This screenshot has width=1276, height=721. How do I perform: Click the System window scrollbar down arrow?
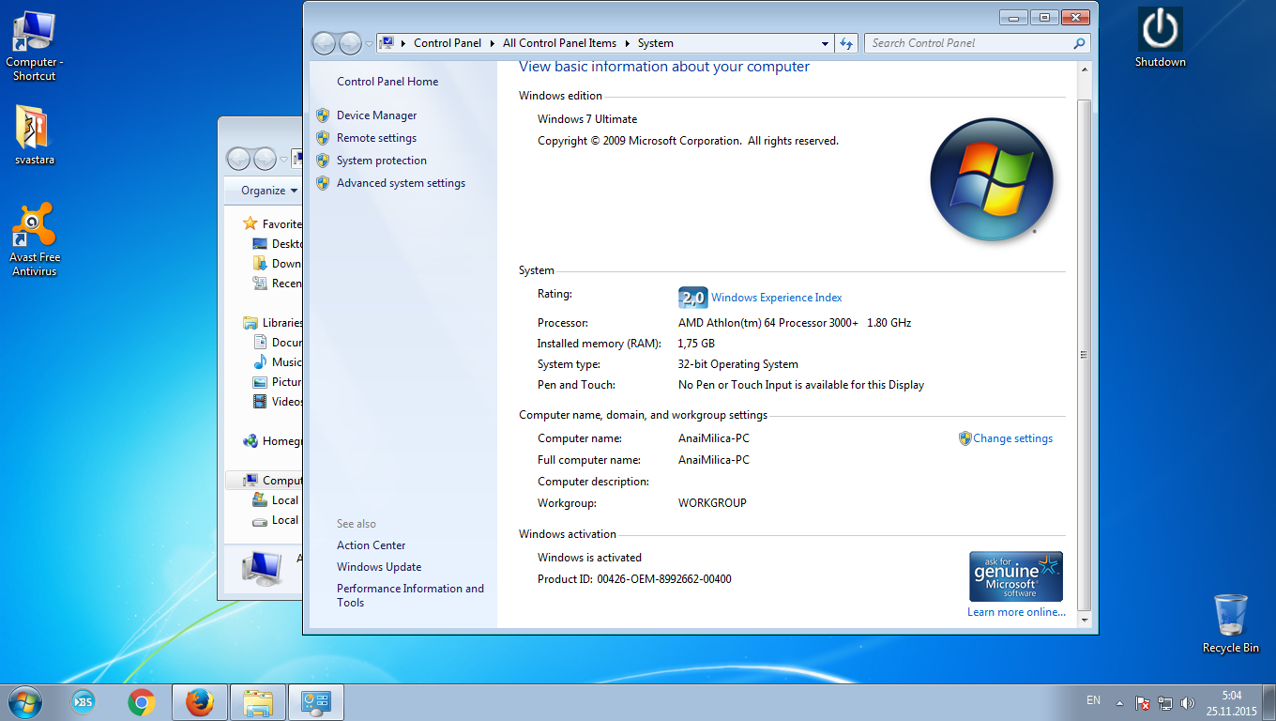tap(1085, 620)
